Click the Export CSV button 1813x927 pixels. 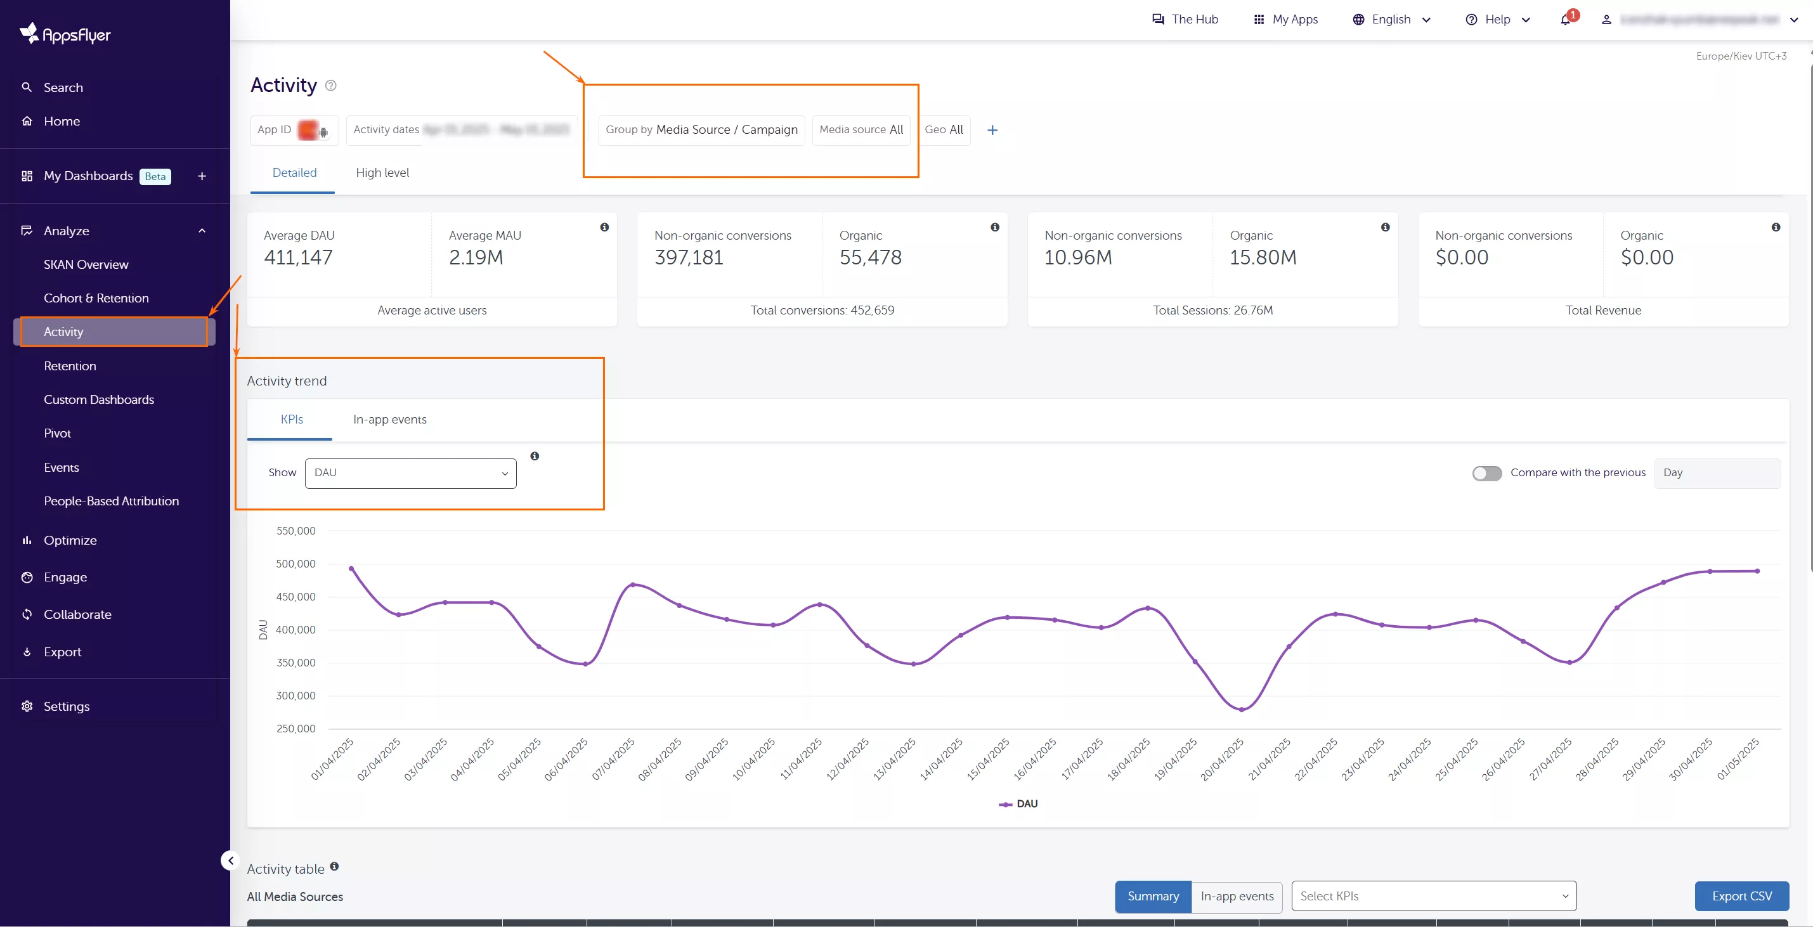point(1741,896)
